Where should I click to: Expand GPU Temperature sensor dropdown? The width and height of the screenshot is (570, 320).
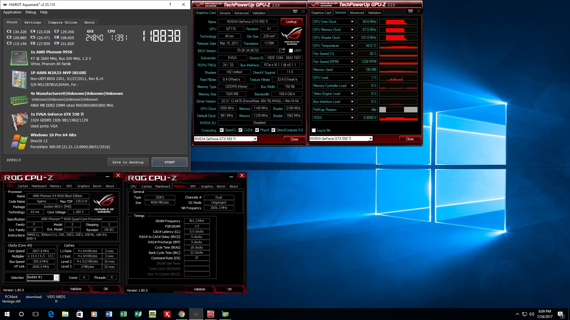click(352, 46)
